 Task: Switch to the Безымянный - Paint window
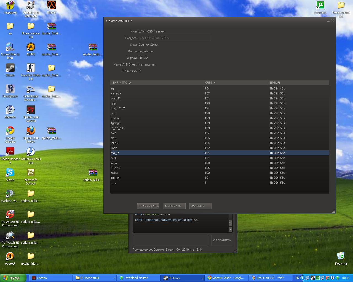(x=271, y=278)
